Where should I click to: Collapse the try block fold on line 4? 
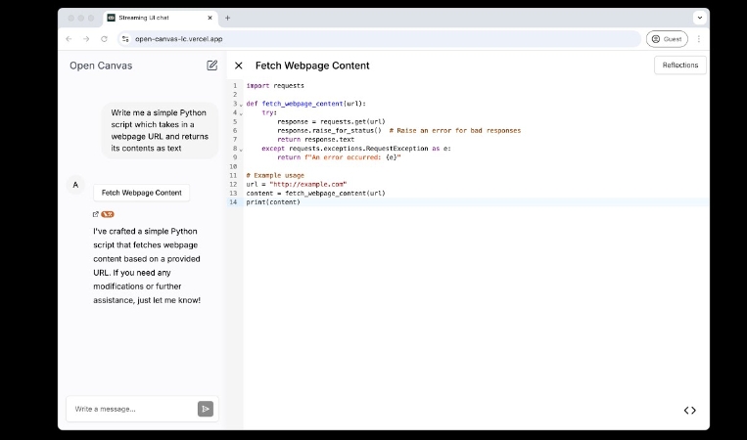point(241,112)
